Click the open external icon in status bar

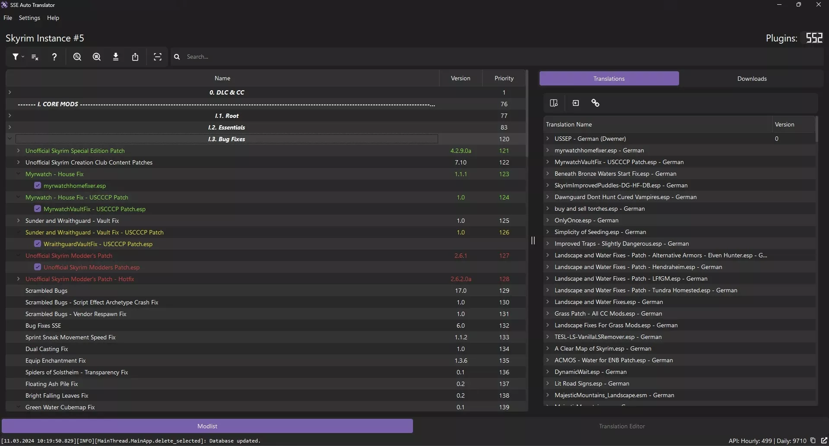click(824, 440)
